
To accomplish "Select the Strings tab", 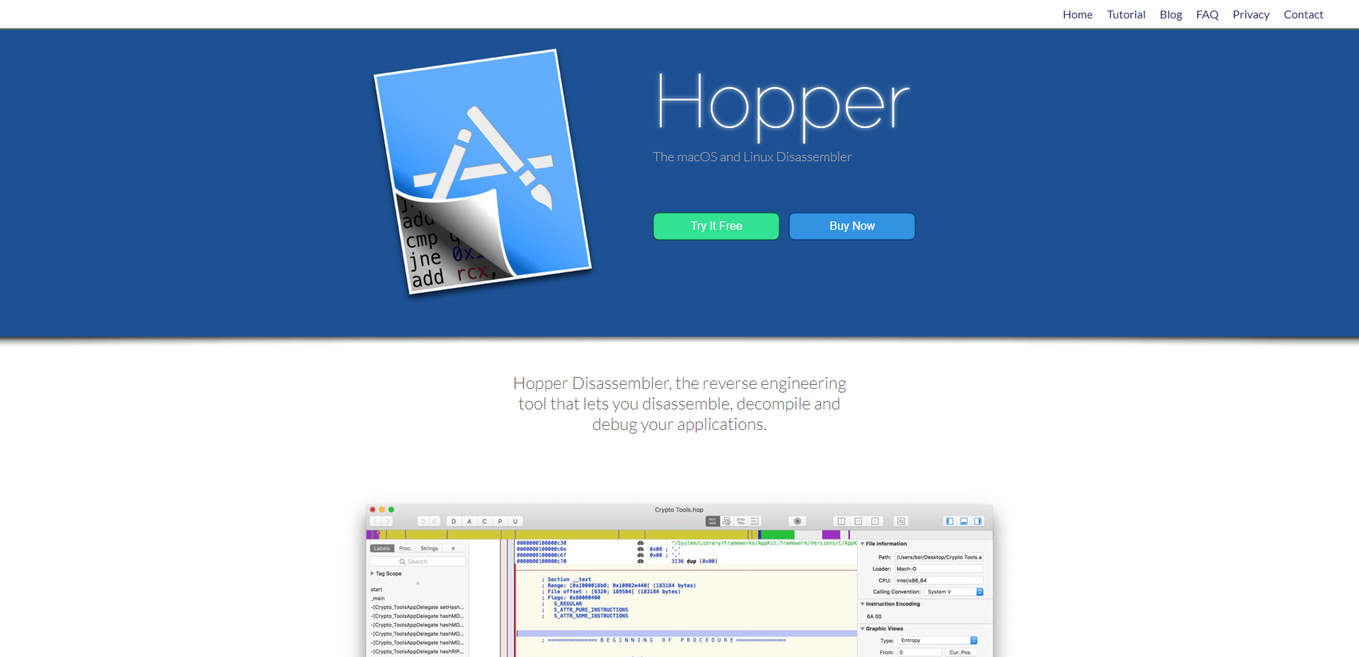I will point(430,549).
